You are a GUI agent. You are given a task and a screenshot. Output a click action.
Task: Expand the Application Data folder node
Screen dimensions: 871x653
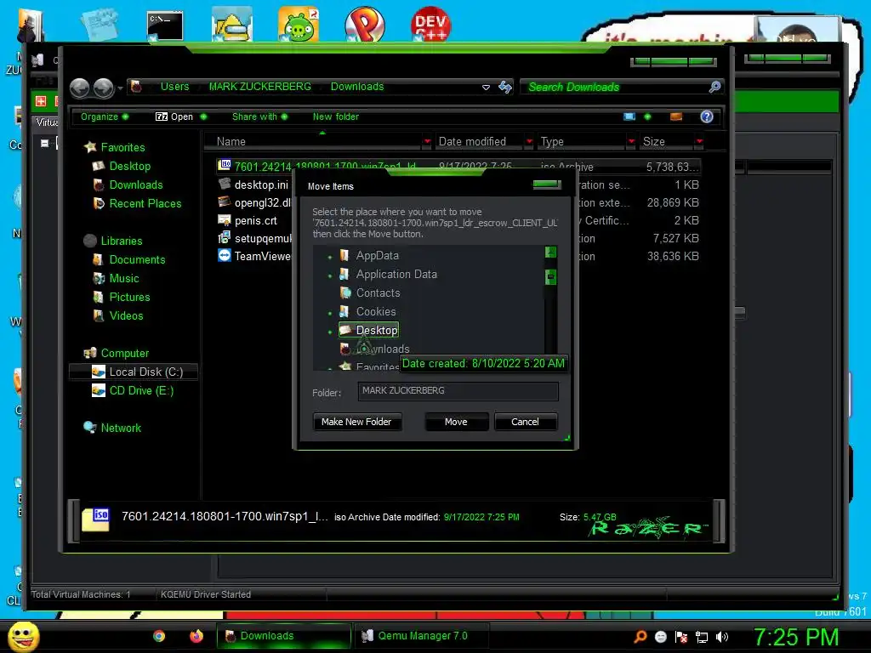click(330, 275)
